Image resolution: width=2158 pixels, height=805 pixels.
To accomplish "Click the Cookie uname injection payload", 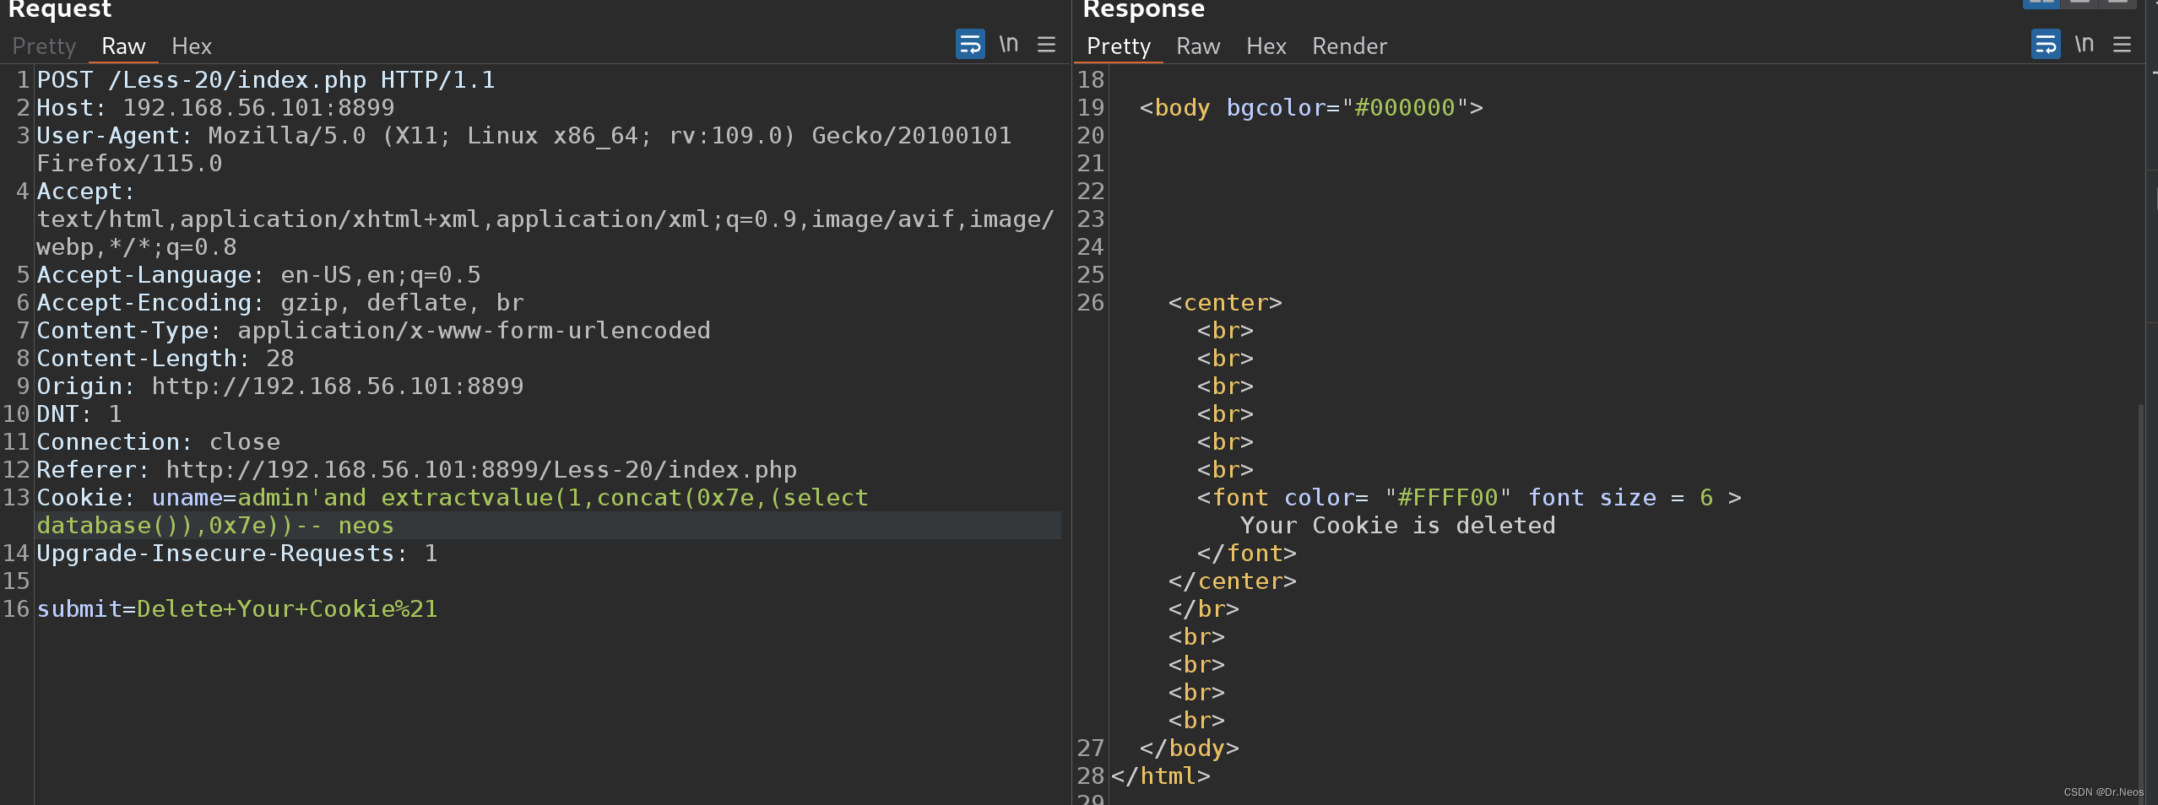I will (x=510, y=498).
